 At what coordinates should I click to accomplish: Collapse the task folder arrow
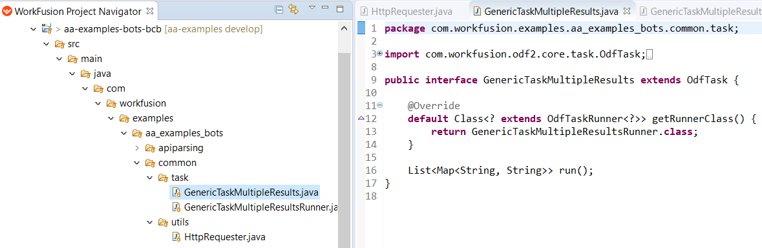[150, 178]
